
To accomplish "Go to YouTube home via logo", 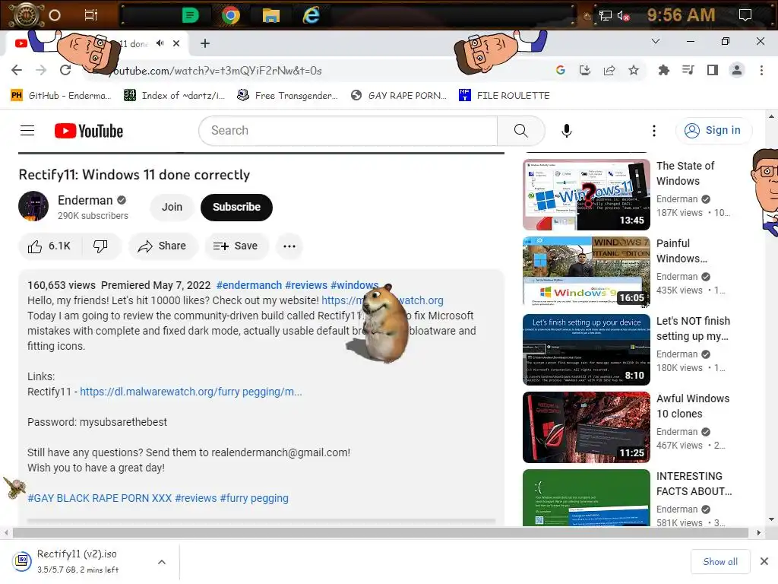I will click(x=89, y=131).
